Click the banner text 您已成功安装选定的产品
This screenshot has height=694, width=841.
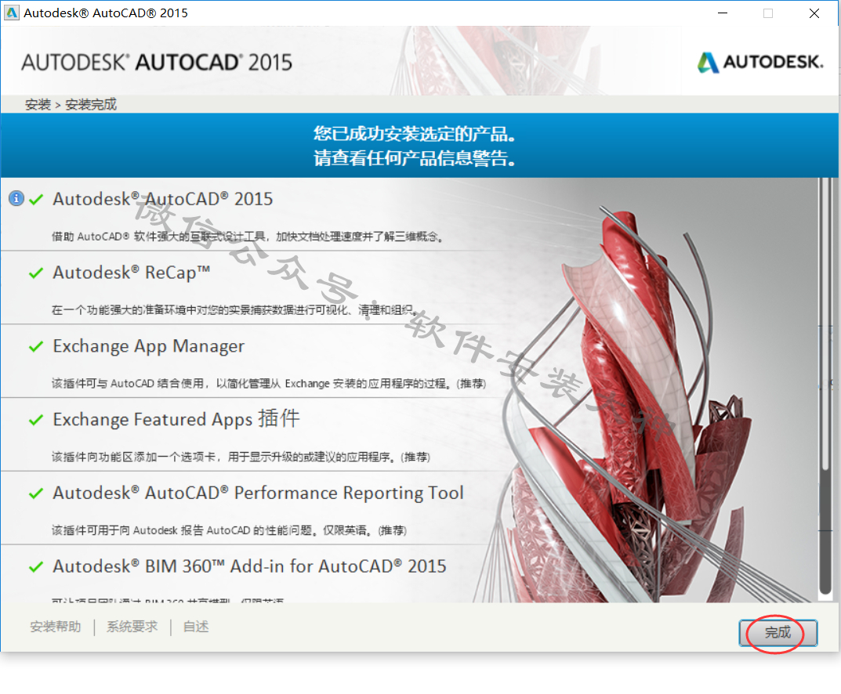coord(414,133)
